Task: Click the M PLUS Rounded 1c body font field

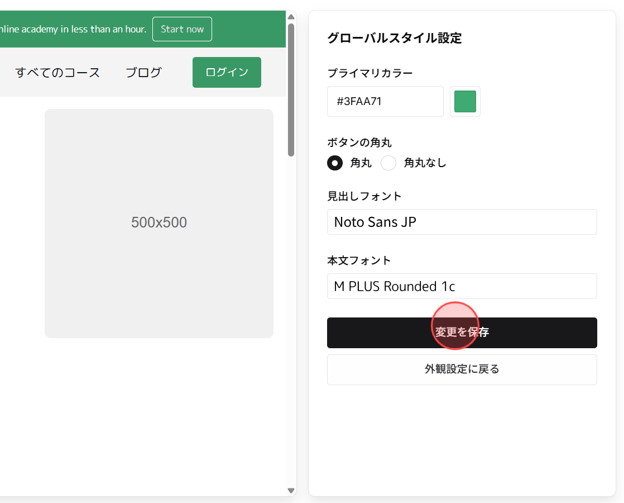Action: pos(462,286)
